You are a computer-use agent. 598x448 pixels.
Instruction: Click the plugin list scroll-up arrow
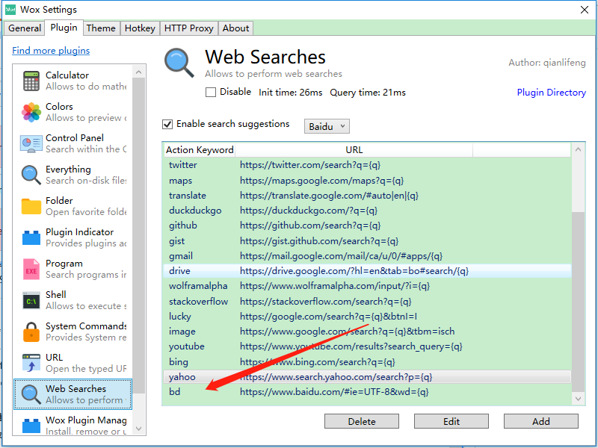tap(138, 71)
